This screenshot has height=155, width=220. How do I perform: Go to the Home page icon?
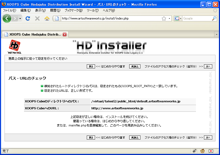pos(47,18)
